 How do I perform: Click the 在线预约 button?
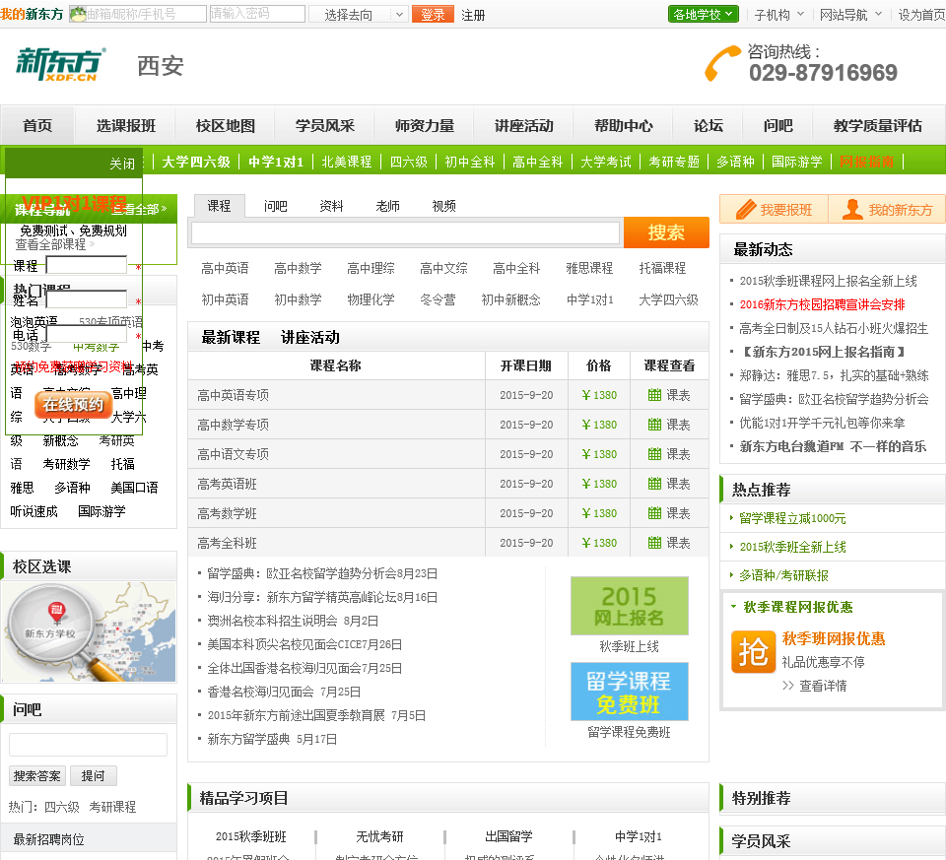point(73,404)
